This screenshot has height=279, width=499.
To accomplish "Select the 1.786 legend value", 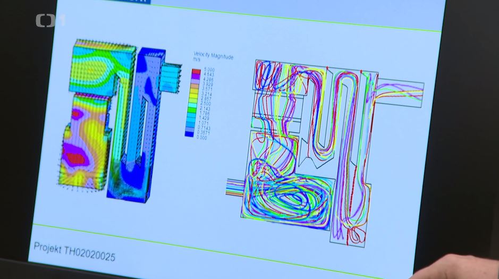I will tap(204, 113).
